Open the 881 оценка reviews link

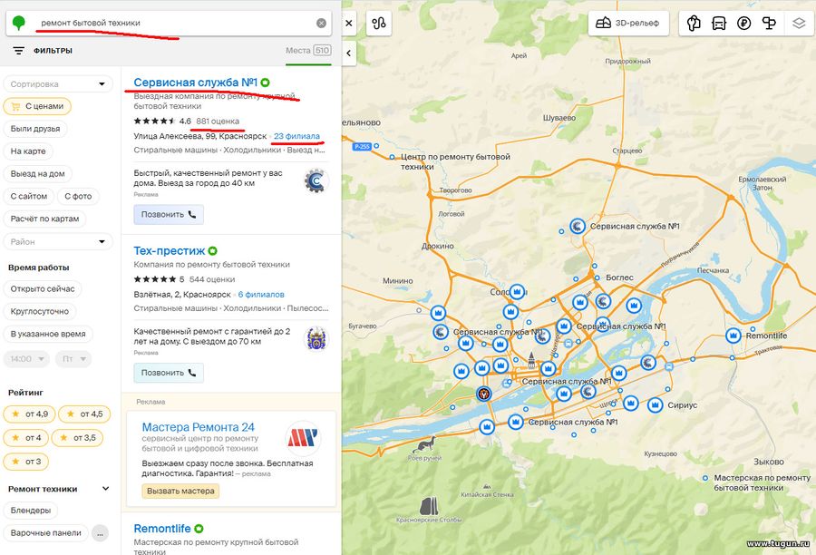[x=218, y=122]
